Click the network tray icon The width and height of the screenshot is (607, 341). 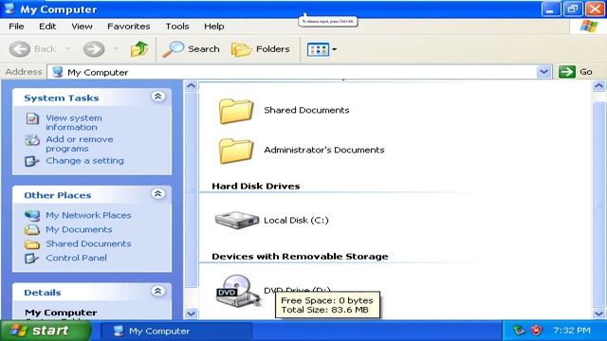coord(519,331)
